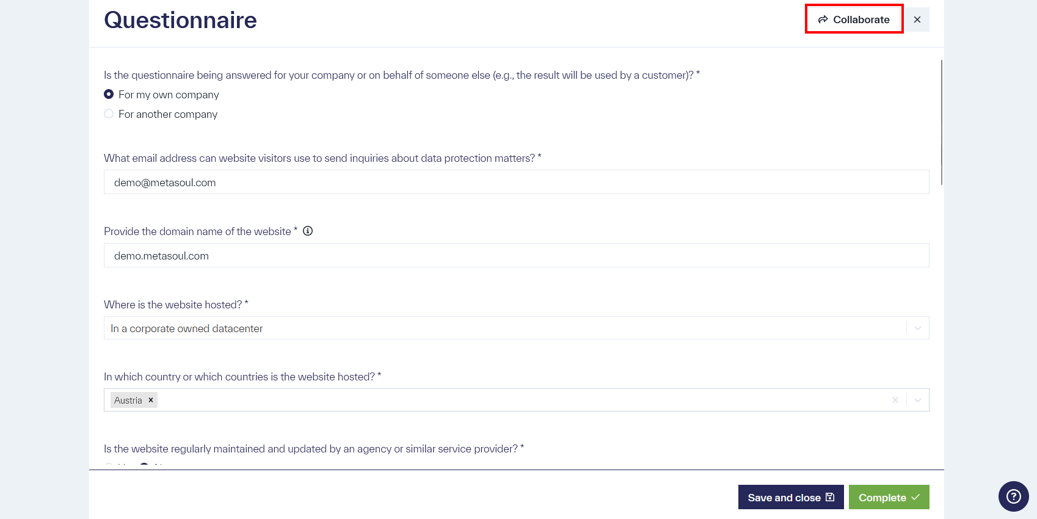Click the floppy disk icon on Save and close
The image size is (1037, 519).
tap(831, 497)
